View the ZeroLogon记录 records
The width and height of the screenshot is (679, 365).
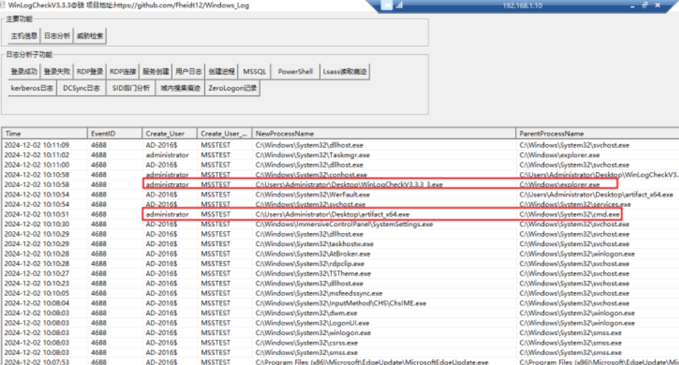[x=232, y=88]
